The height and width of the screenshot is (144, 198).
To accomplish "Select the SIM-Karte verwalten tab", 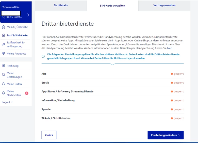I will tap(112, 6).
